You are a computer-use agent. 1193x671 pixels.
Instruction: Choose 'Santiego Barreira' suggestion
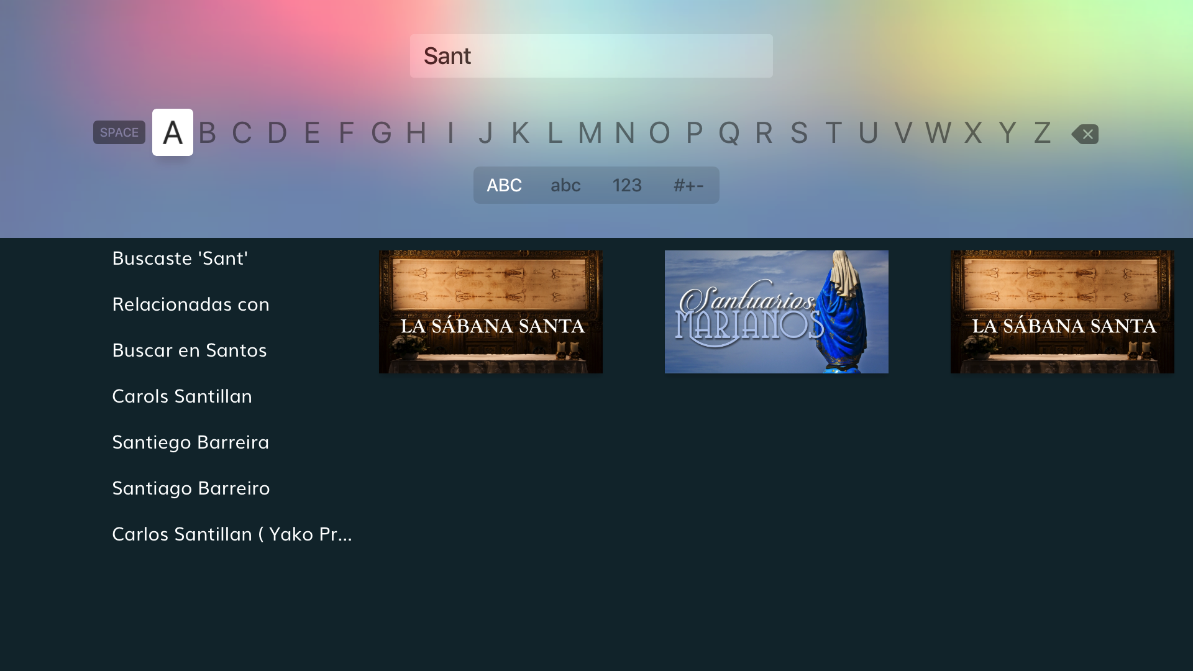click(x=191, y=442)
